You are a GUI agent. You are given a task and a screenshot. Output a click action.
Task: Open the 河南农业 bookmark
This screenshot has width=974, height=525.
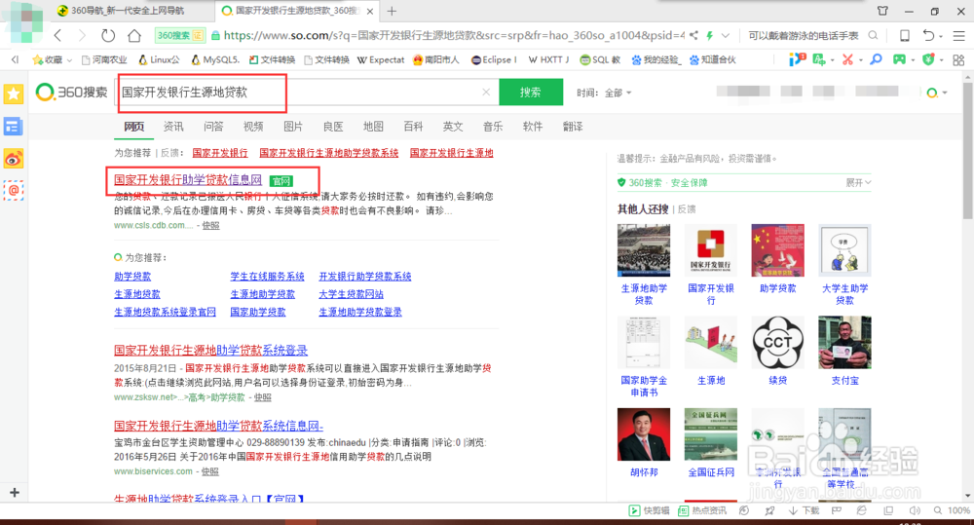point(104,59)
